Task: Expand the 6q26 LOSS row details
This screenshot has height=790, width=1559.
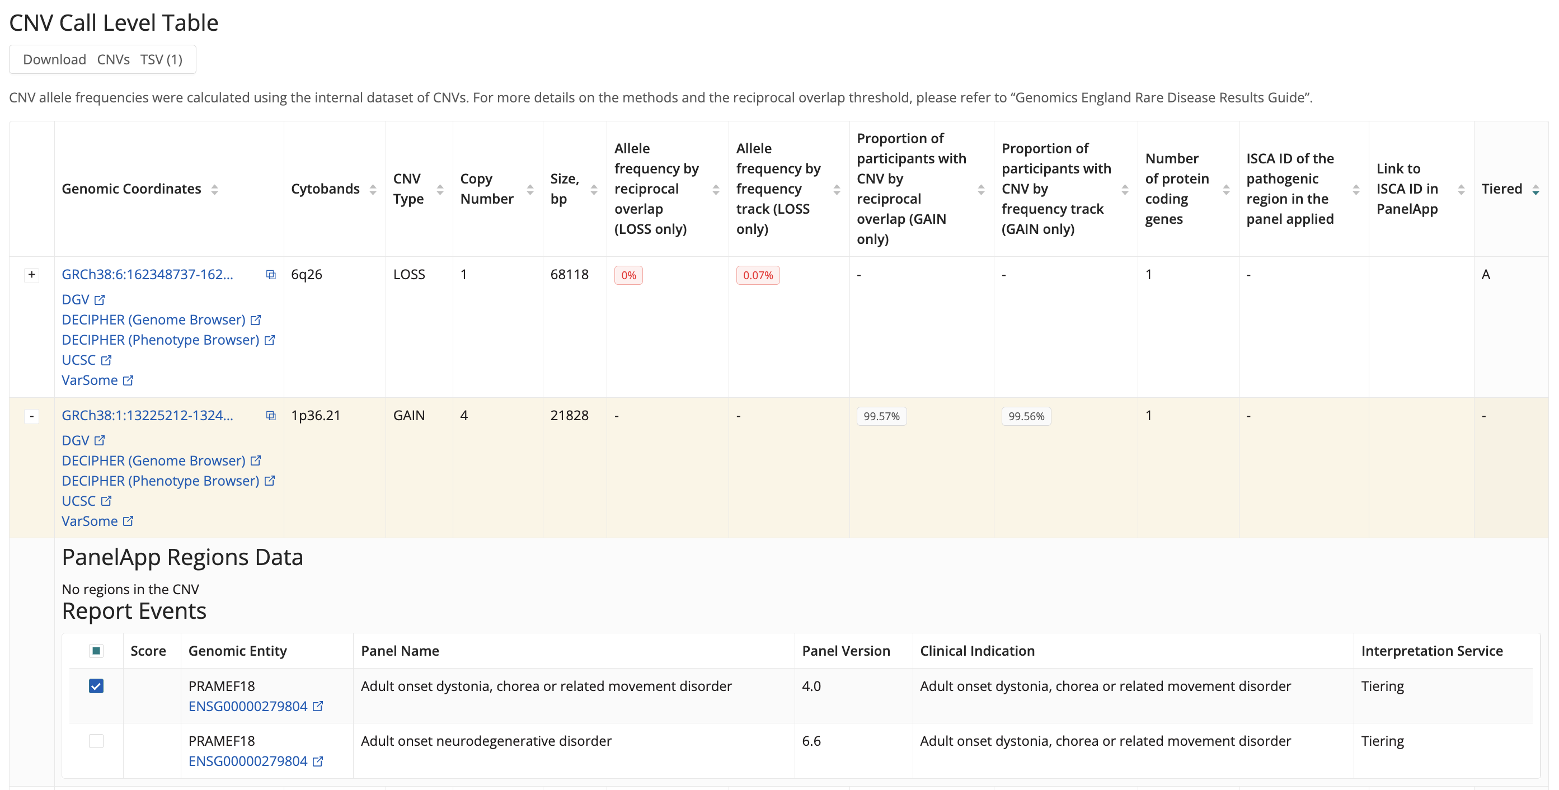Action: point(31,275)
